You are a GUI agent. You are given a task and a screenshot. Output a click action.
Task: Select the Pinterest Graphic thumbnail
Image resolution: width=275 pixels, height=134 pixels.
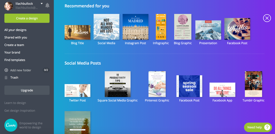(157, 84)
